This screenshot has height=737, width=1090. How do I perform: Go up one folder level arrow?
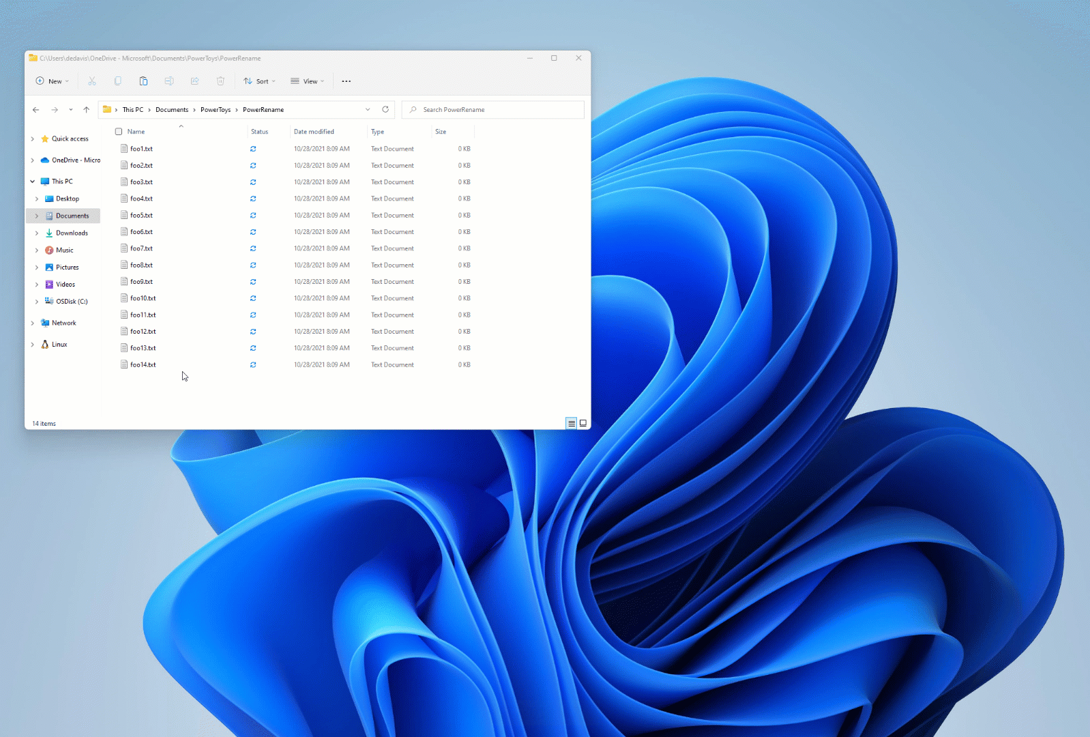[x=86, y=109]
